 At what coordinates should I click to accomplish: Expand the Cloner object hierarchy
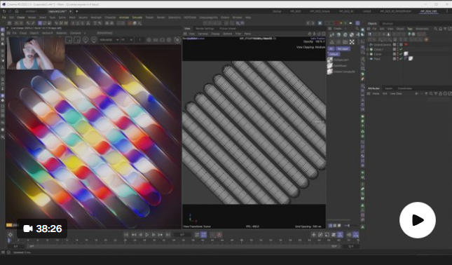[x=368, y=54]
